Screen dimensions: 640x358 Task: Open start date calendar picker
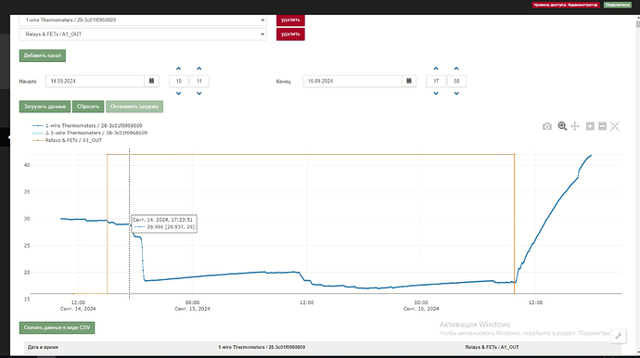(x=151, y=81)
